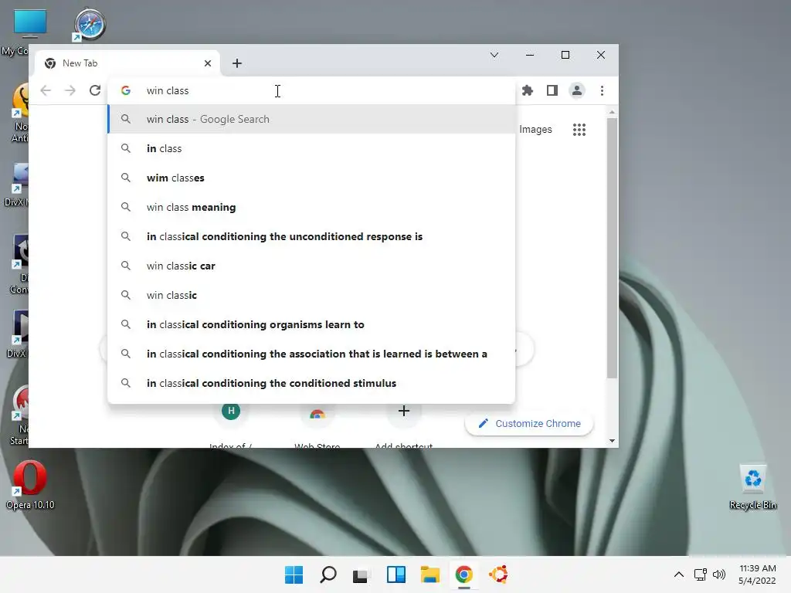Image resolution: width=791 pixels, height=593 pixels.
Task: Choose 'the conditioned stimulus' suggestion
Action: pyautogui.click(x=311, y=383)
